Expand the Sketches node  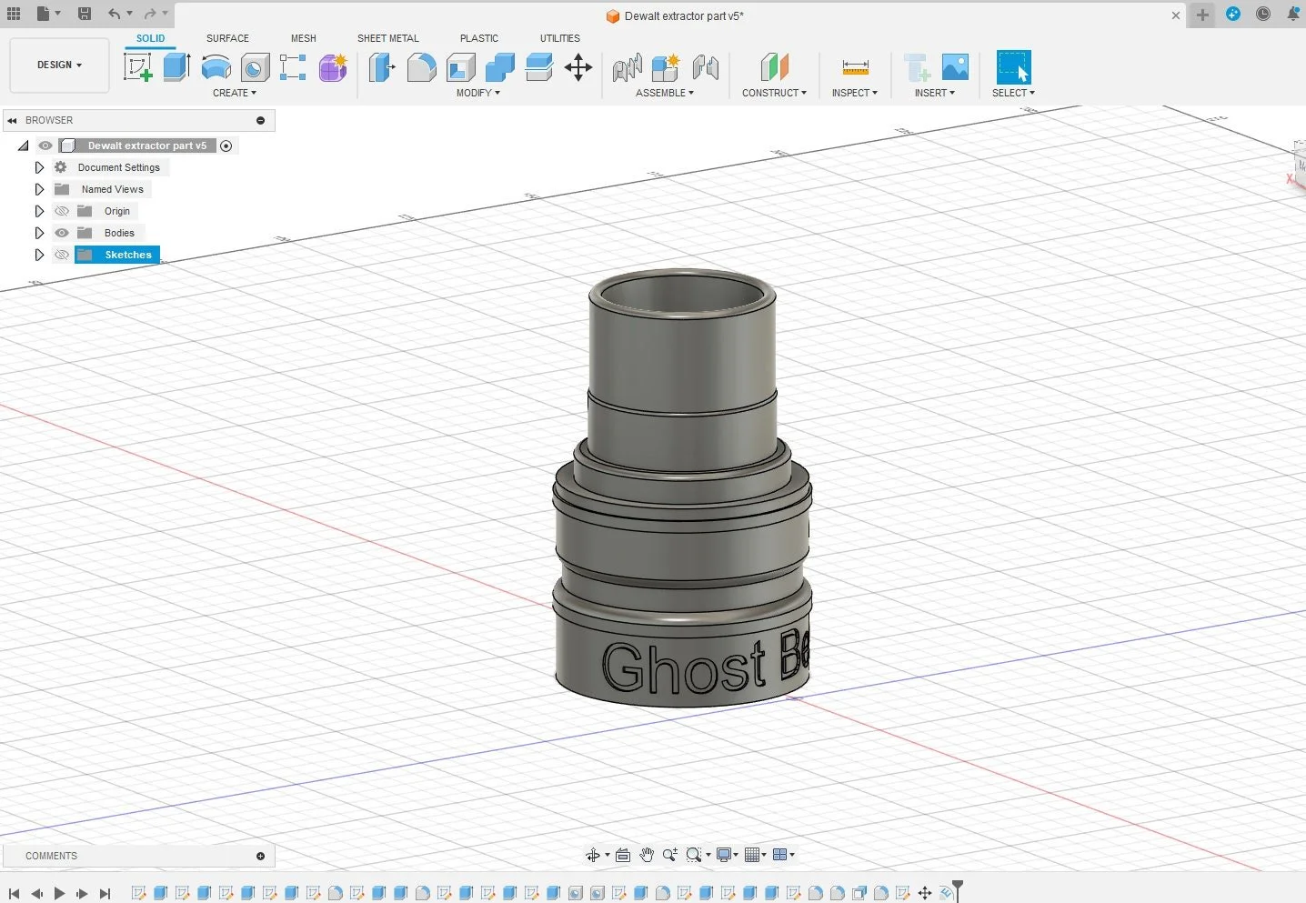[x=39, y=255]
